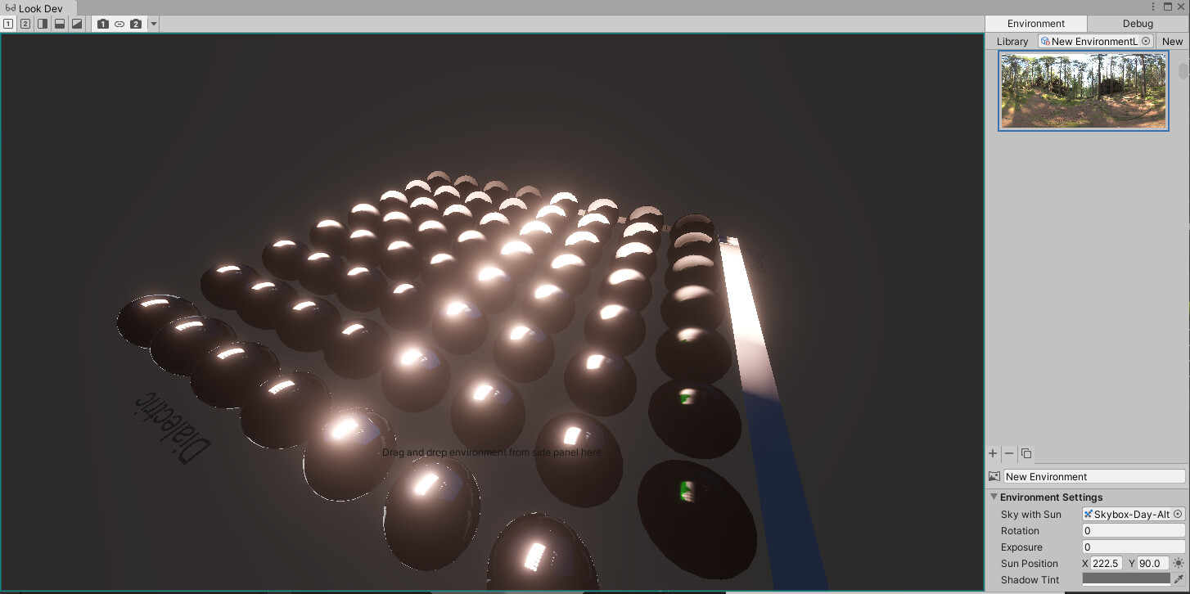Select the forest HDRI environment thumbnail
The width and height of the screenshot is (1190, 594).
pyautogui.click(x=1083, y=91)
